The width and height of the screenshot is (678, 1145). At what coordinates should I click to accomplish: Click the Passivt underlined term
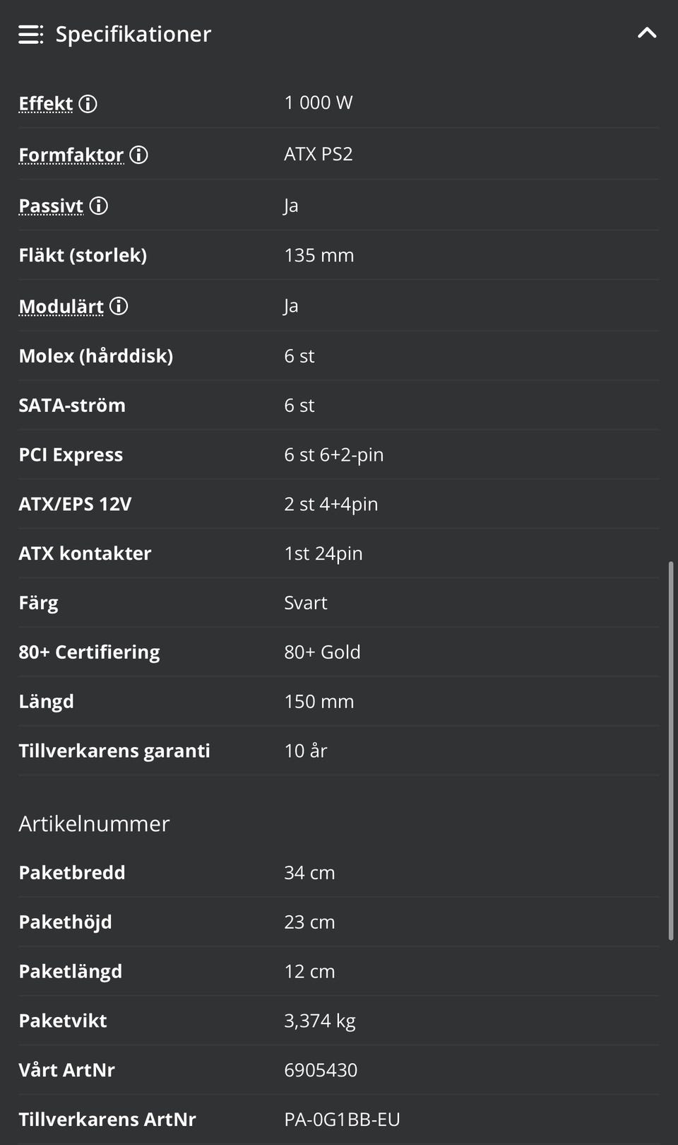[x=51, y=206]
